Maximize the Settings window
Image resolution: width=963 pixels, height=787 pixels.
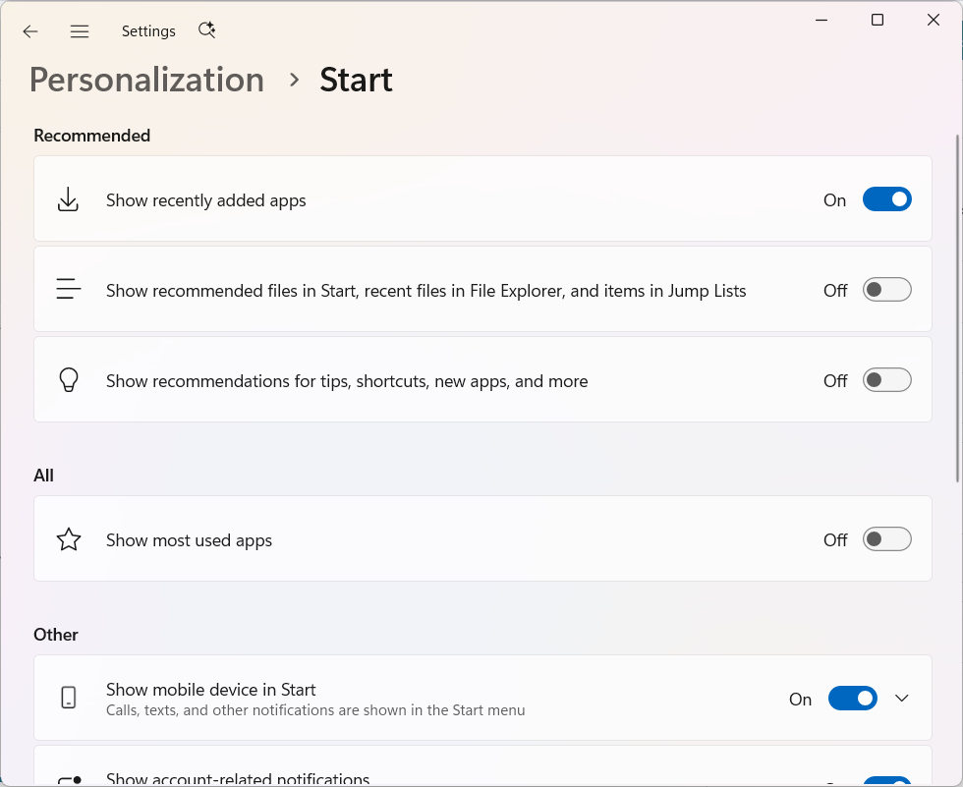[878, 21]
